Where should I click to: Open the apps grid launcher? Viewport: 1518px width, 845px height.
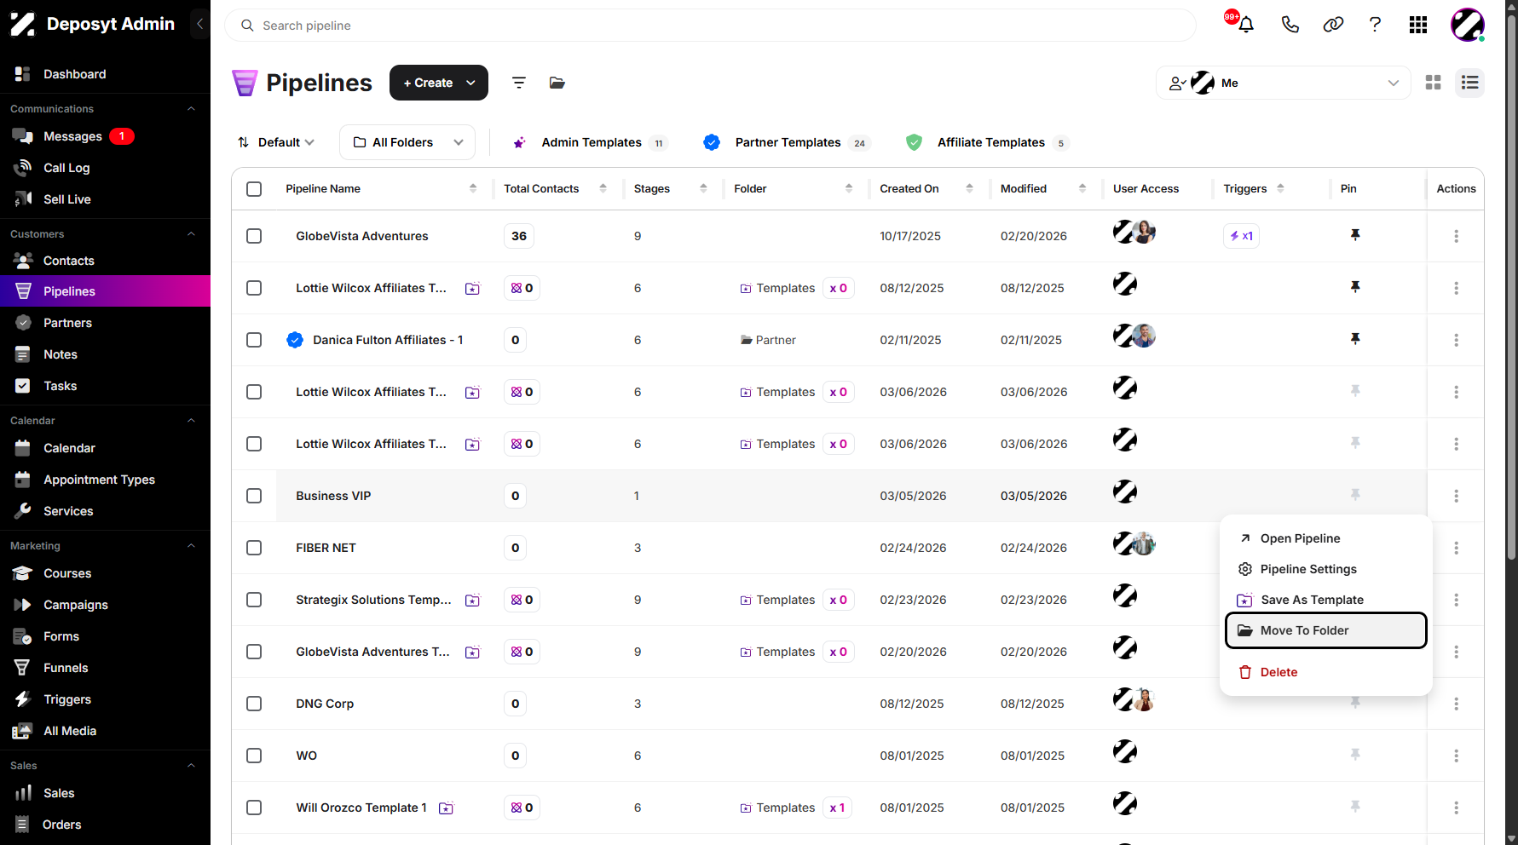tap(1418, 25)
